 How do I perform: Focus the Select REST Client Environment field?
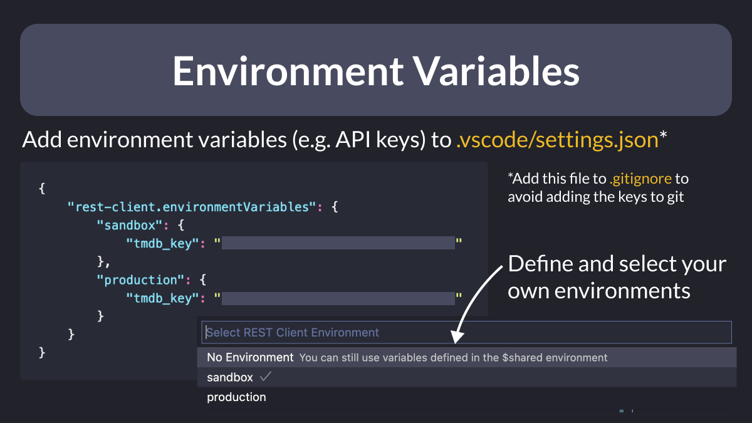(466, 332)
